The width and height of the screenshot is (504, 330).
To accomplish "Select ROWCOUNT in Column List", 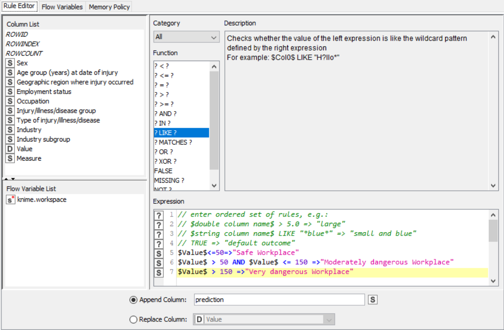I will point(24,53).
